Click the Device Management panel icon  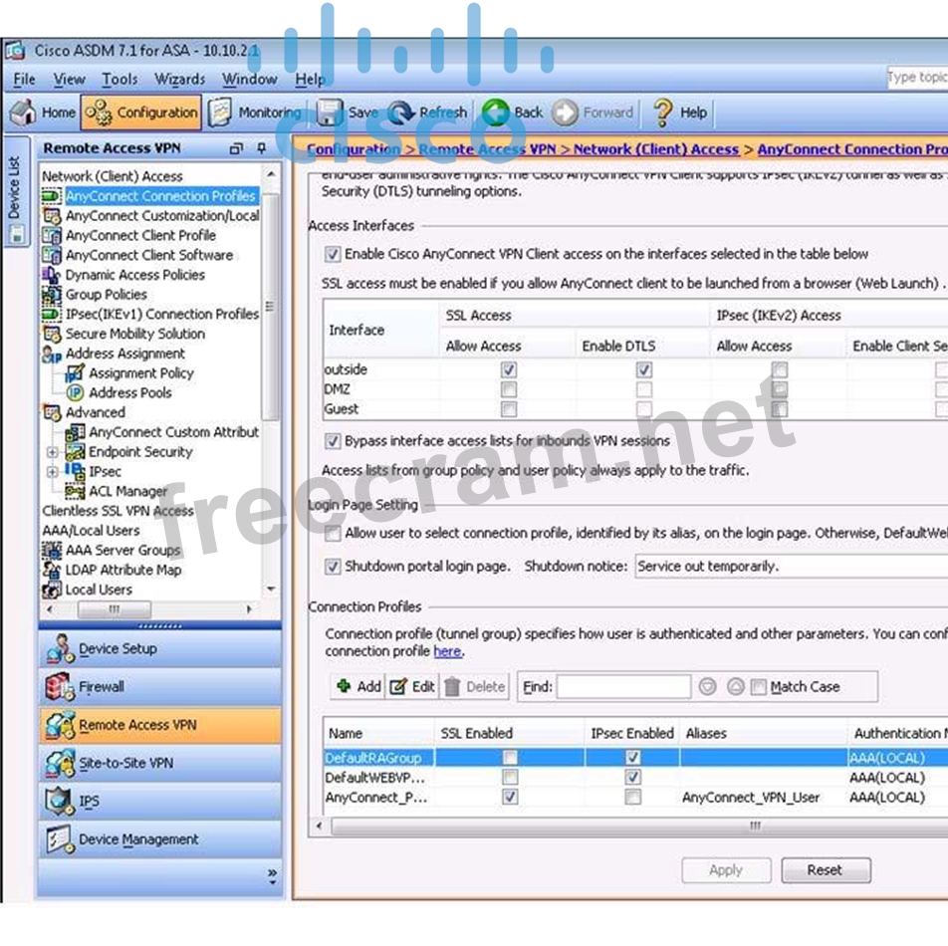click(x=61, y=839)
